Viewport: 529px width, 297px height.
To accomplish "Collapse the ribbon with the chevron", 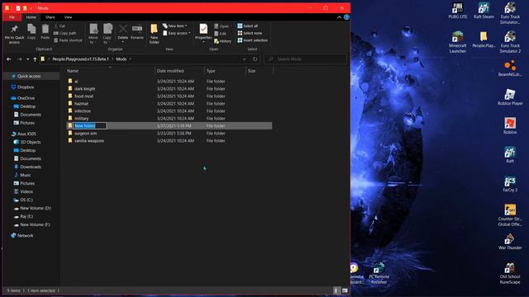I will click(x=339, y=16).
